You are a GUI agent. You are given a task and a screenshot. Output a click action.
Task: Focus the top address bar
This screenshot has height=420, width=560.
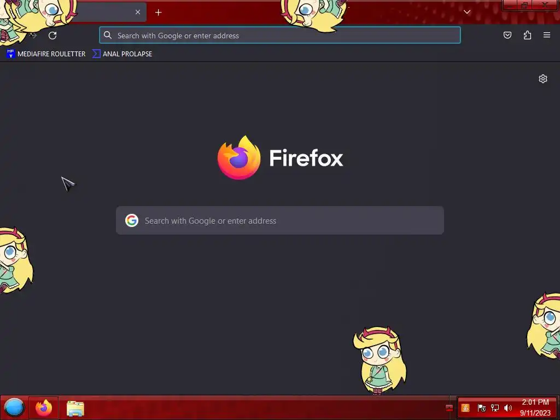click(279, 36)
